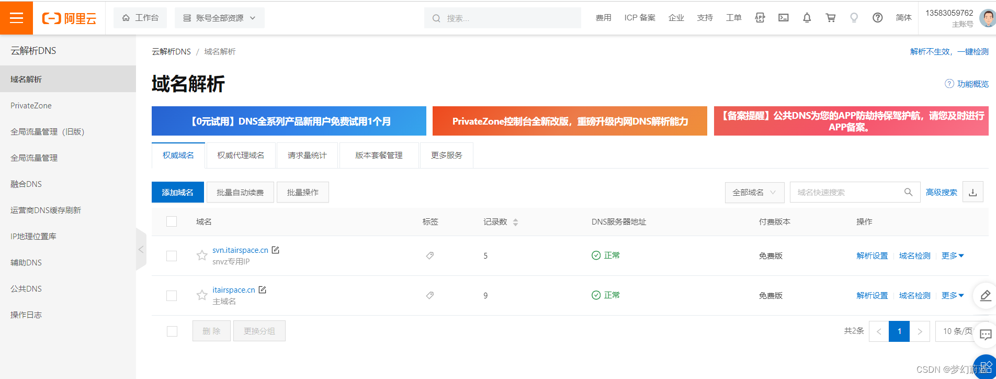Tick the select-all checkbox in table header
The image size is (996, 379).
pyautogui.click(x=172, y=221)
